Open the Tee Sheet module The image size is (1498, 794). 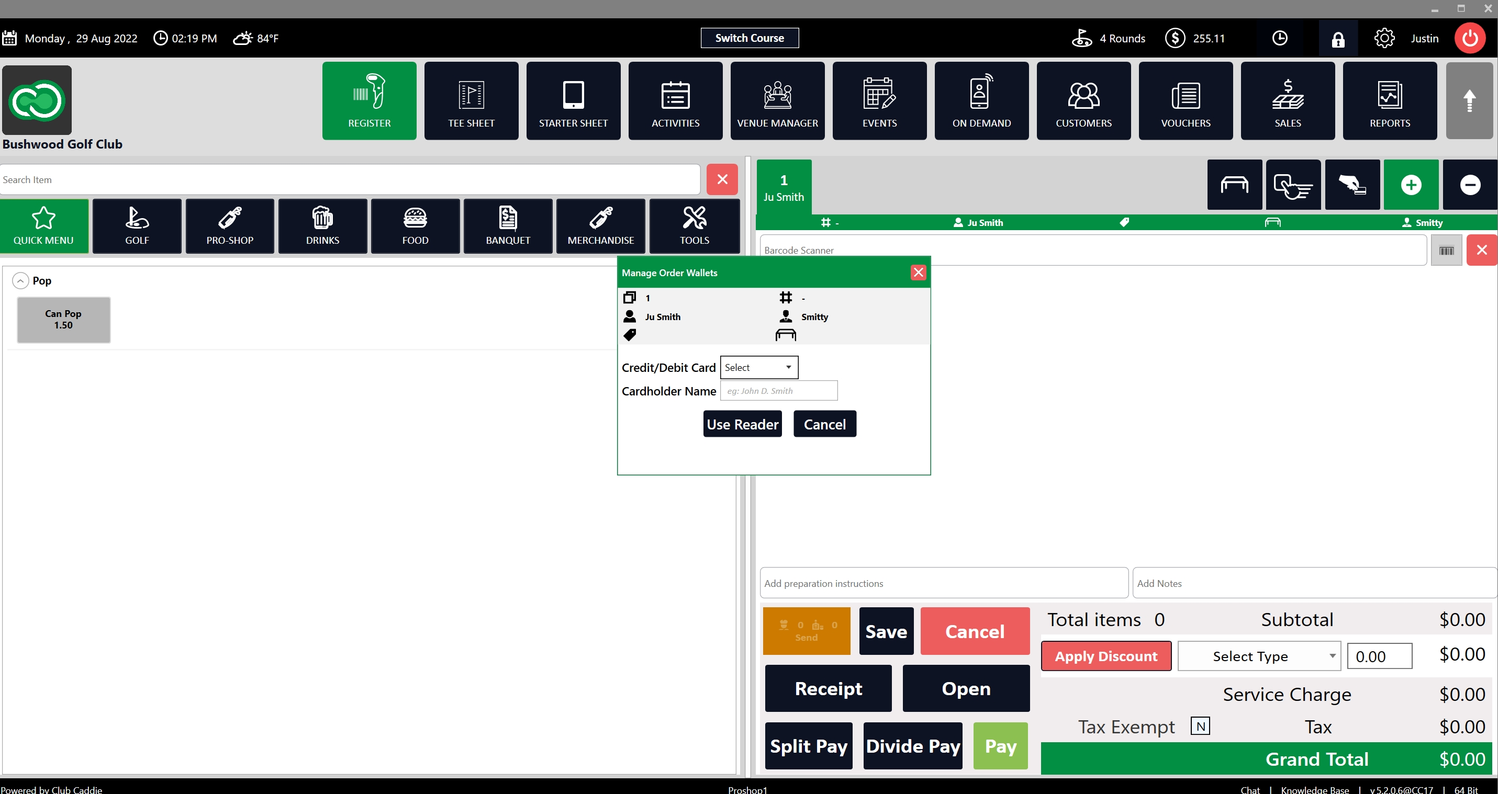click(x=471, y=100)
